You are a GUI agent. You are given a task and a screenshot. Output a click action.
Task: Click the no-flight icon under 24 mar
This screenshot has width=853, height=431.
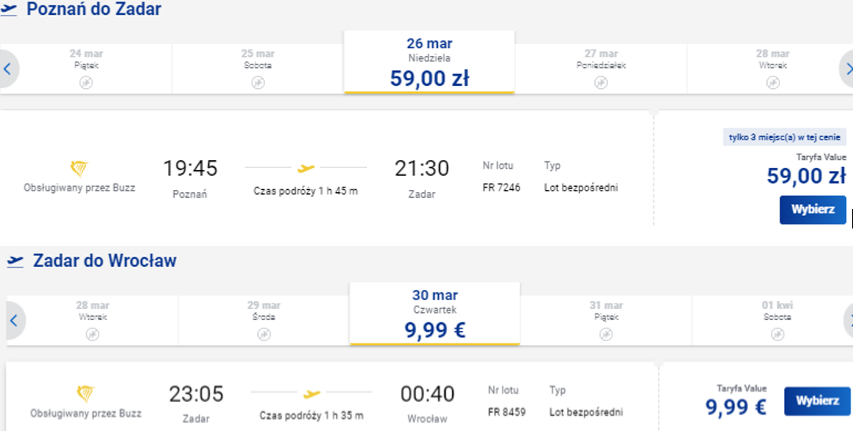86,83
